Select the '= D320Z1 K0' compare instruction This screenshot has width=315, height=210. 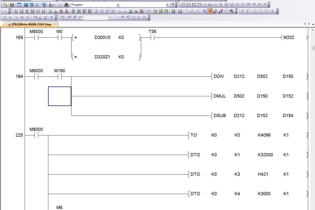[x=106, y=57]
